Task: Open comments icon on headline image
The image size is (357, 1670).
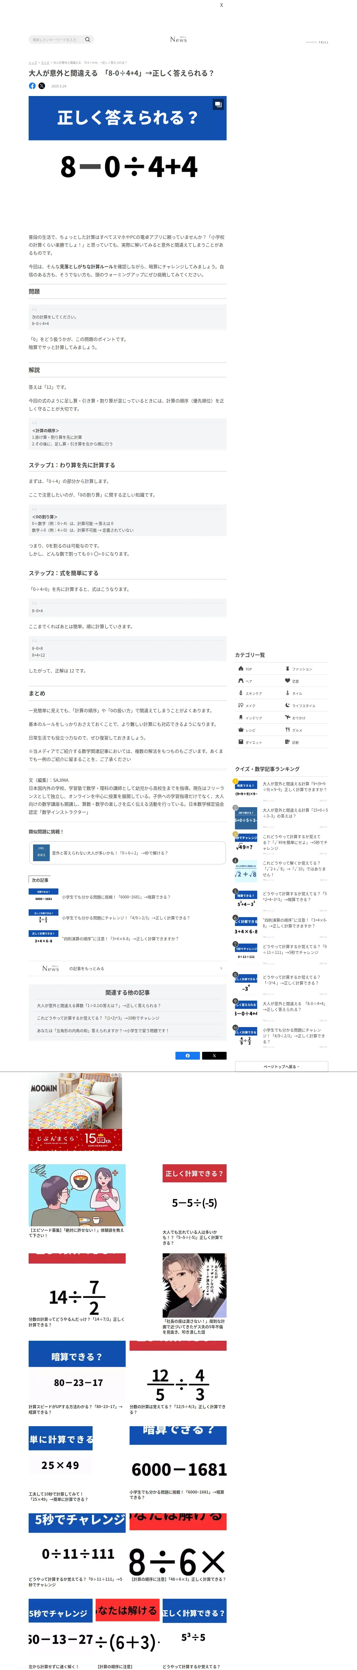Action: click(x=218, y=104)
